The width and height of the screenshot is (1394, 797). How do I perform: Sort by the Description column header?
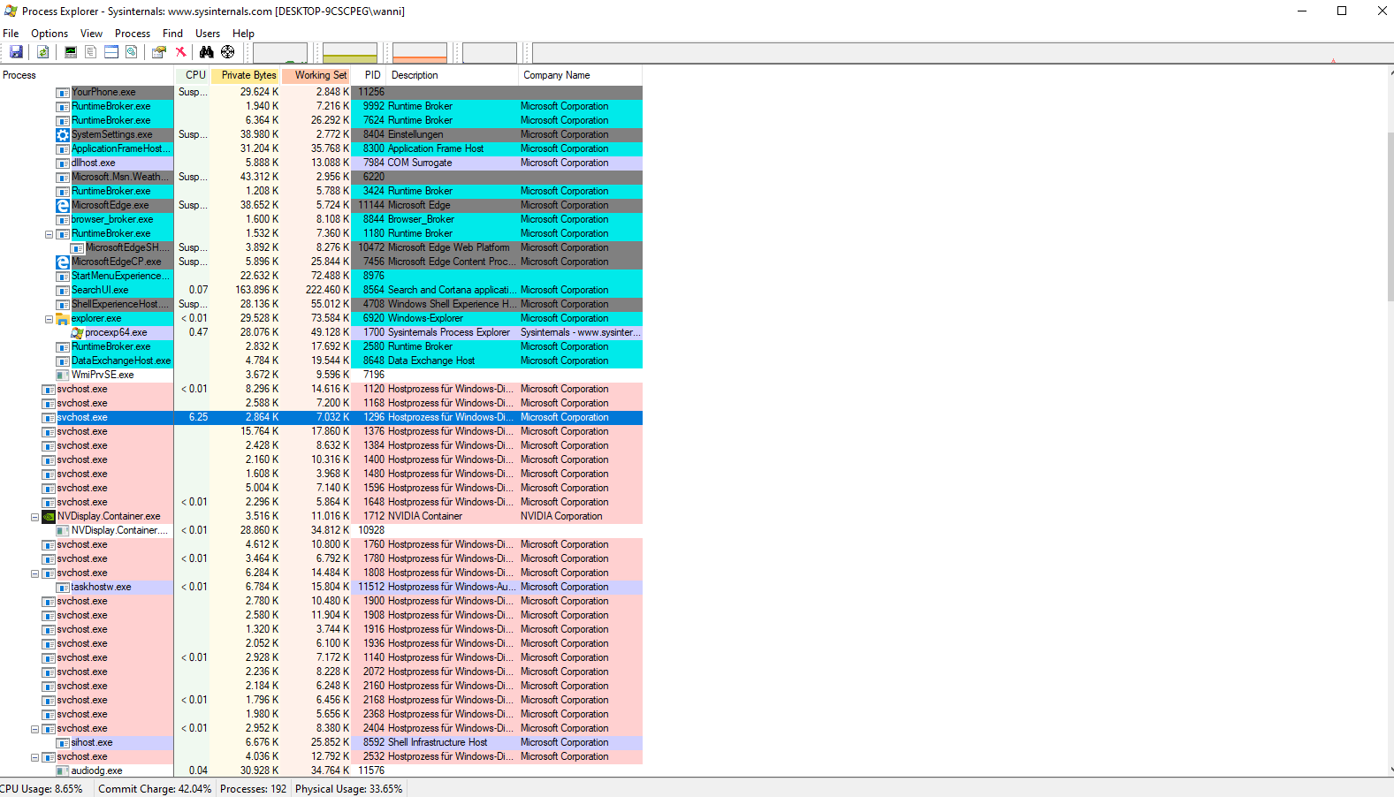pos(453,75)
